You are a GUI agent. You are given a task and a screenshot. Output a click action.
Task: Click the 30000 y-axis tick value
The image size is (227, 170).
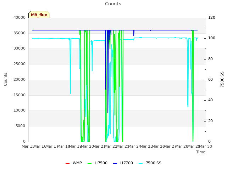pyautogui.click(x=20, y=49)
